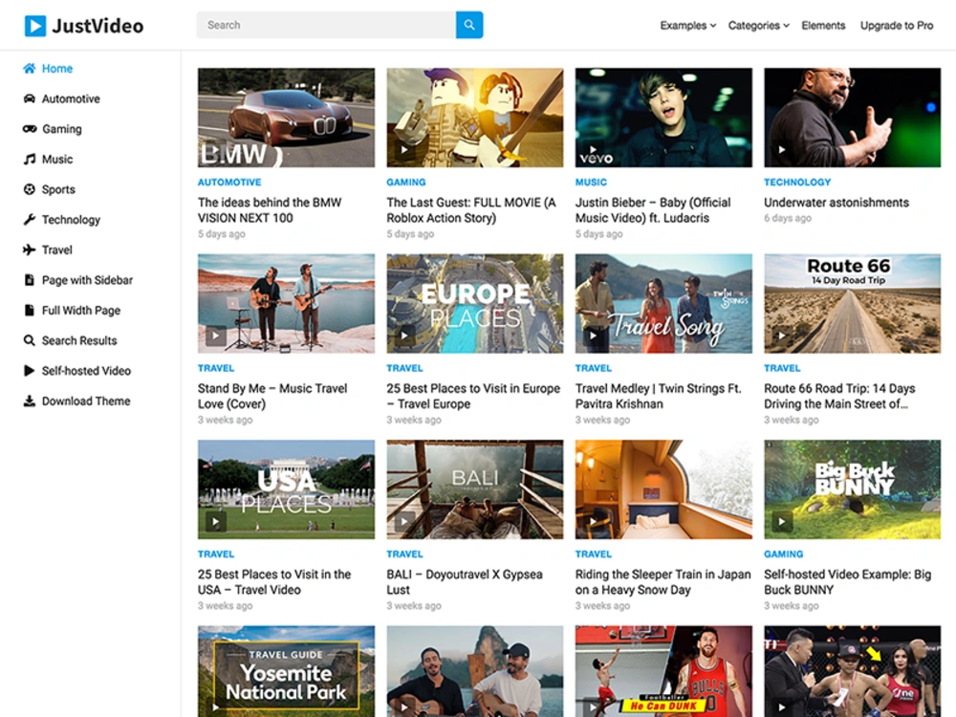
Task: Open the 'He Can DUNK' basketball thumbnail
Action: click(x=663, y=671)
